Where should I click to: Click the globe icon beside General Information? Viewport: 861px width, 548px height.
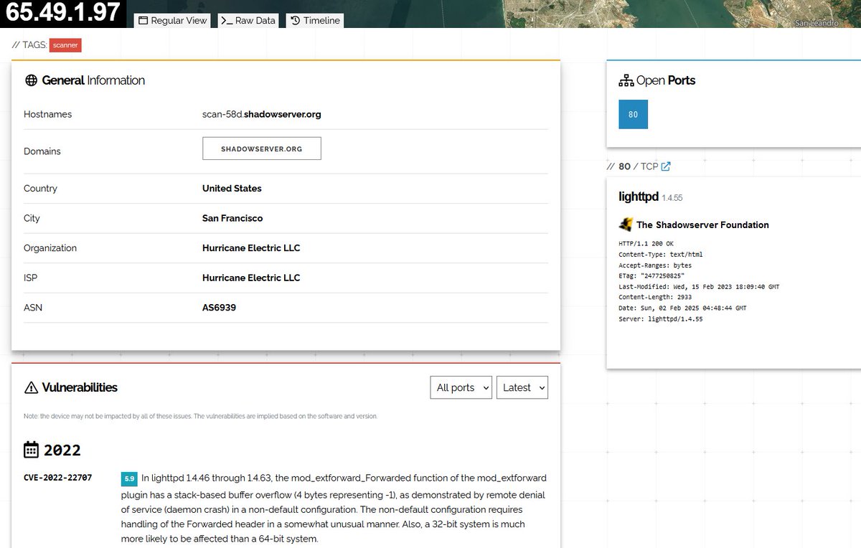(31, 80)
